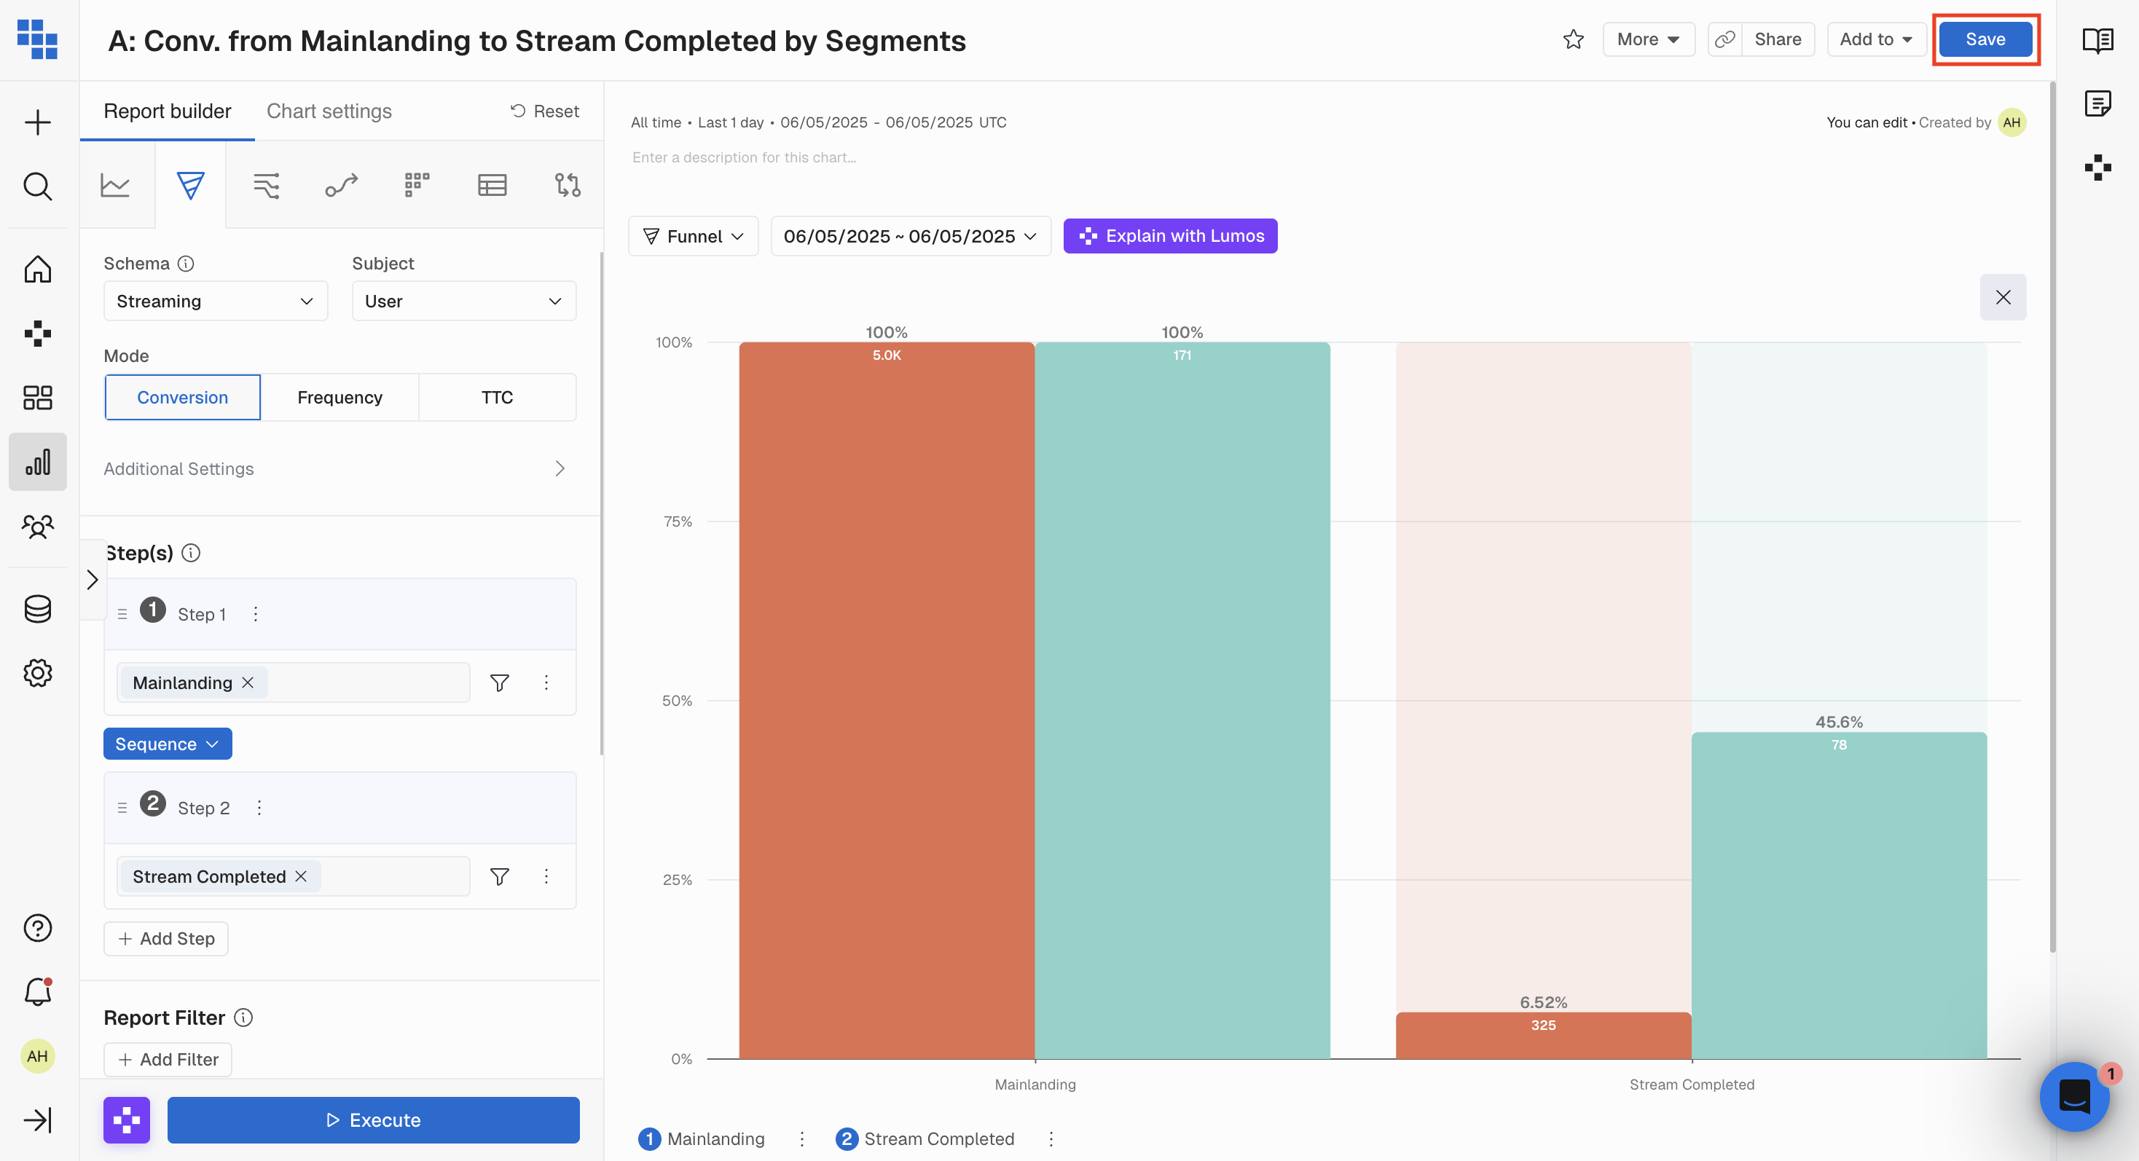Screen dimensions: 2139x1161
Task: Open the notifications bell in sidebar
Action: pyautogui.click(x=37, y=991)
